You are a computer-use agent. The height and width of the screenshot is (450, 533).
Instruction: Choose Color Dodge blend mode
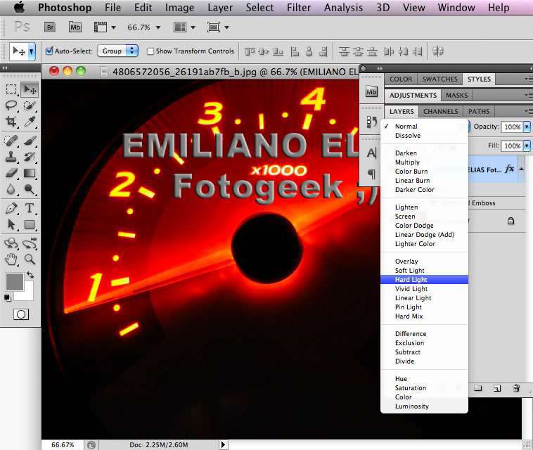coord(424,226)
